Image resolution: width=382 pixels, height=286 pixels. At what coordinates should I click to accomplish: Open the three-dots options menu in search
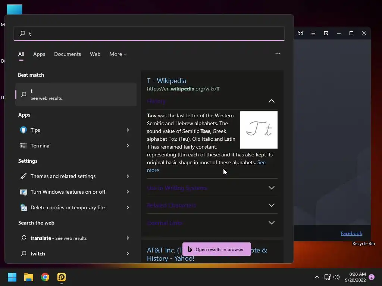point(278,53)
